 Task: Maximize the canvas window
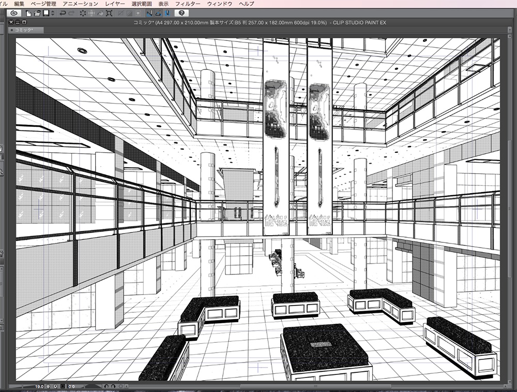[24, 22]
